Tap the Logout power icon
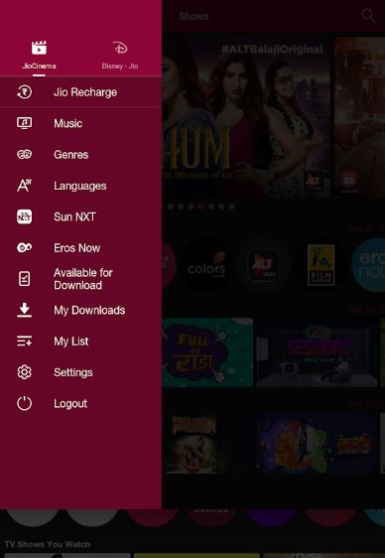This screenshot has height=558, width=385. coord(24,403)
